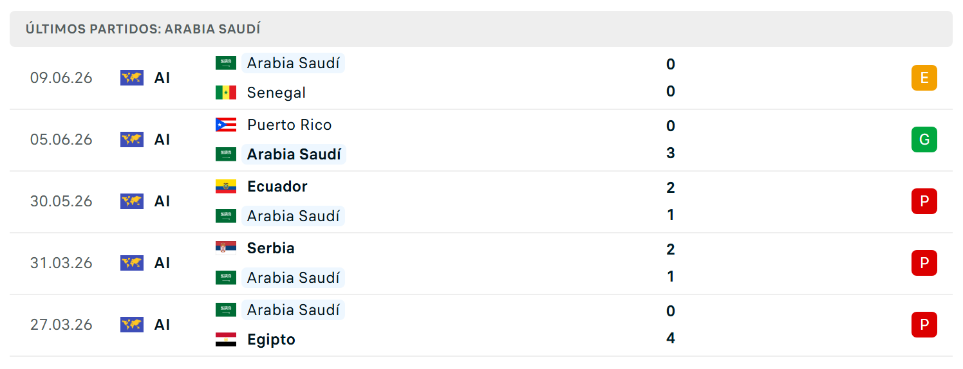Open the Serbia team link
The height and width of the screenshot is (369, 963).
pos(271,248)
